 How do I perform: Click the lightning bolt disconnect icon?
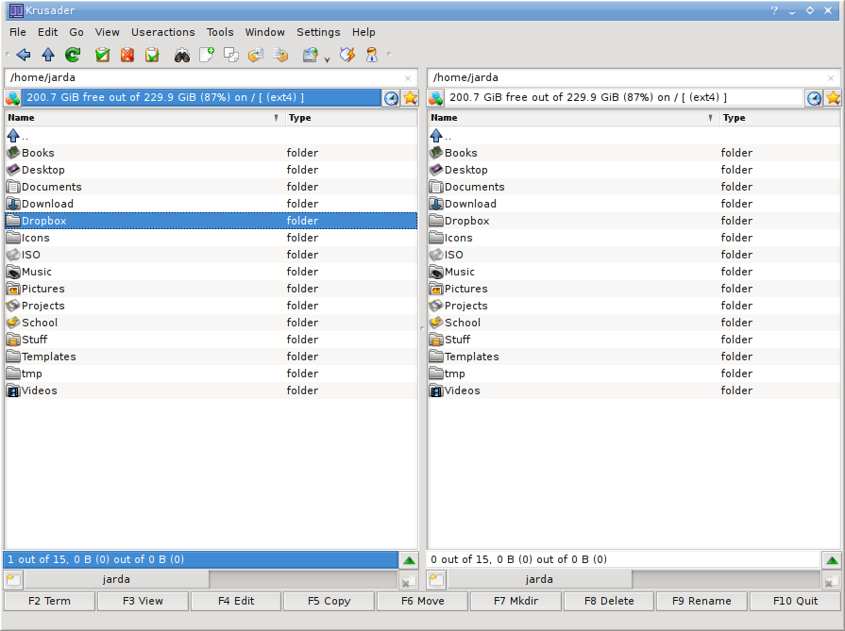(347, 55)
